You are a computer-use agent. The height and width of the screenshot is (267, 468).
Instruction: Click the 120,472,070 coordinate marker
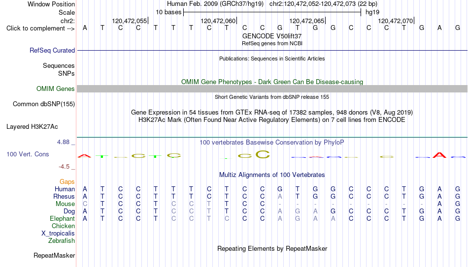click(x=396, y=21)
